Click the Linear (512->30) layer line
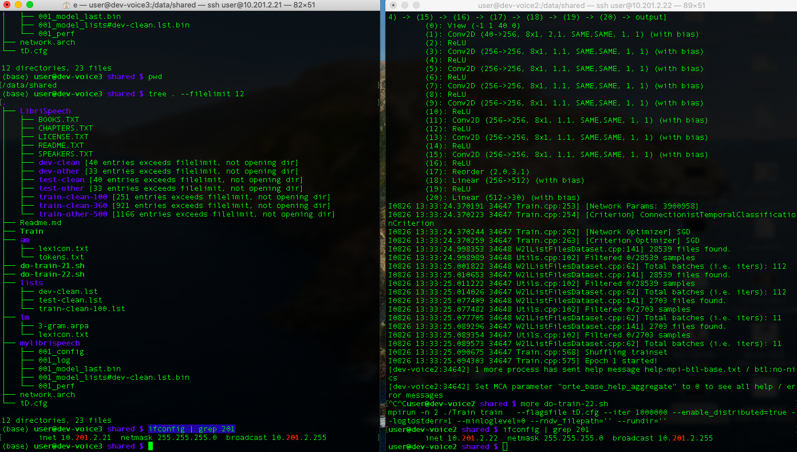Screen dimensions: 797x452 pyautogui.click(x=503, y=198)
